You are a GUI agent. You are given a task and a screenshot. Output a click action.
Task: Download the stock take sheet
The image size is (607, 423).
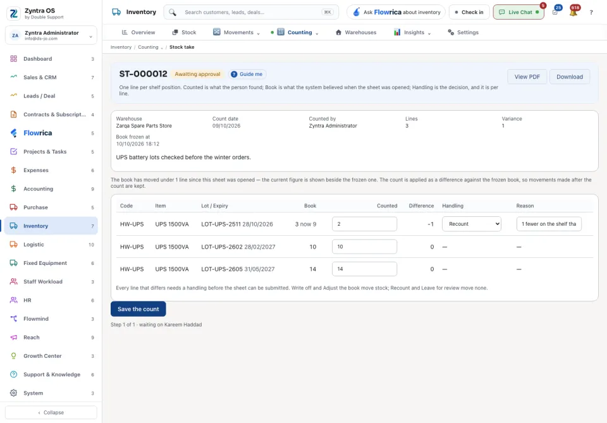pyautogui.click(x=570, y=77)
